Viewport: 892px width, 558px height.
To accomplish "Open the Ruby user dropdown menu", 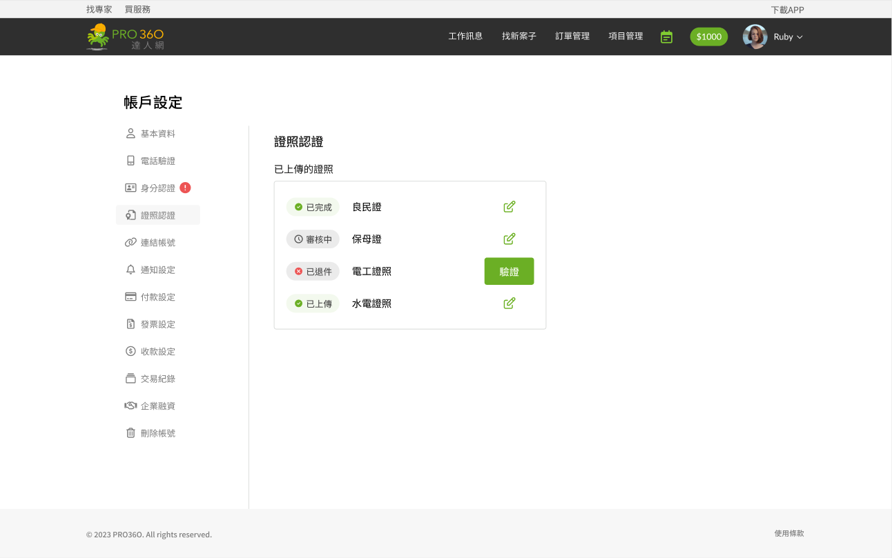I will coord(788,37).
